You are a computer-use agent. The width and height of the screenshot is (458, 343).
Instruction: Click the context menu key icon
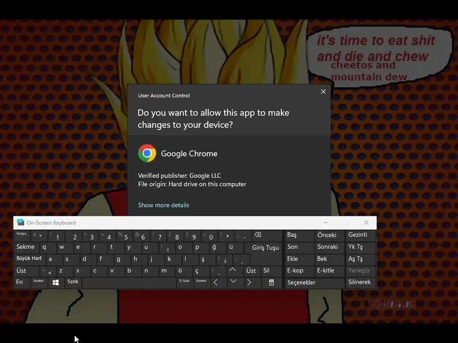coord(271,282)
